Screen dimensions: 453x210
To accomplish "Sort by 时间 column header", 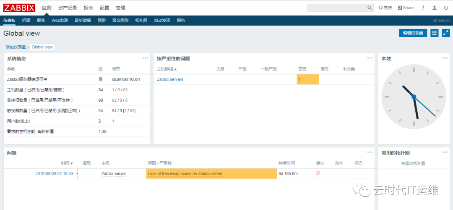I will coord(67,163).
